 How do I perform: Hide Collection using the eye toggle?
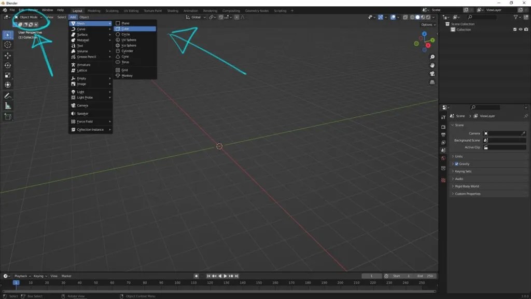pyautogui.click(x=520, y=29)
